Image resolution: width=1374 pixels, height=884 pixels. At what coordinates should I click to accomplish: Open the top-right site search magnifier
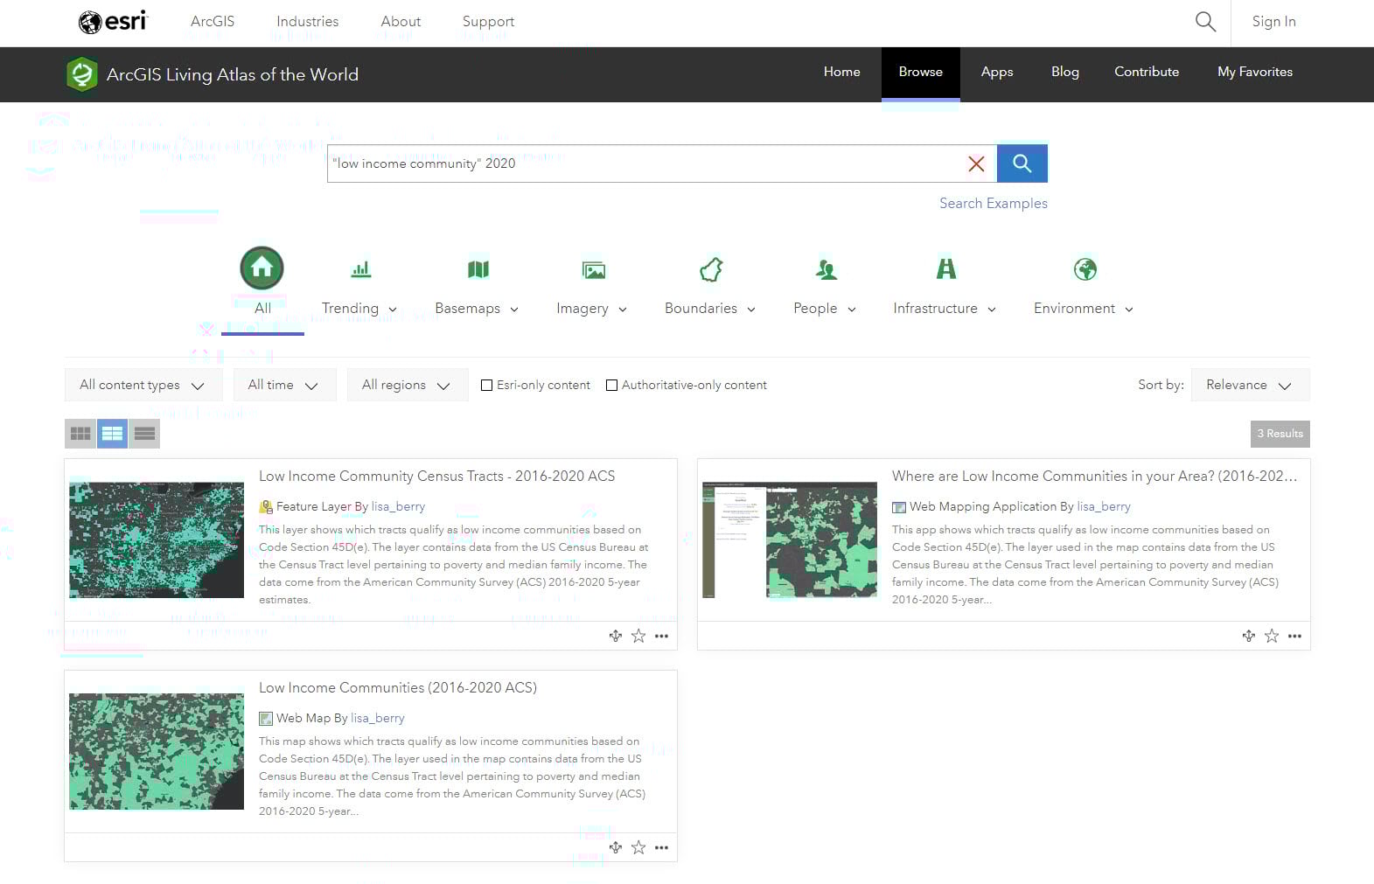[1205, 21]
